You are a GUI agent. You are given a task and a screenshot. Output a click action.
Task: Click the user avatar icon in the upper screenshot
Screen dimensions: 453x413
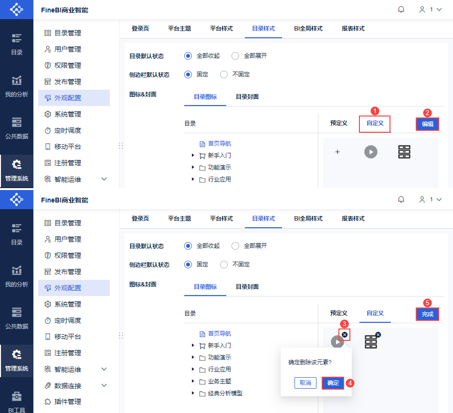pos(422,10)
